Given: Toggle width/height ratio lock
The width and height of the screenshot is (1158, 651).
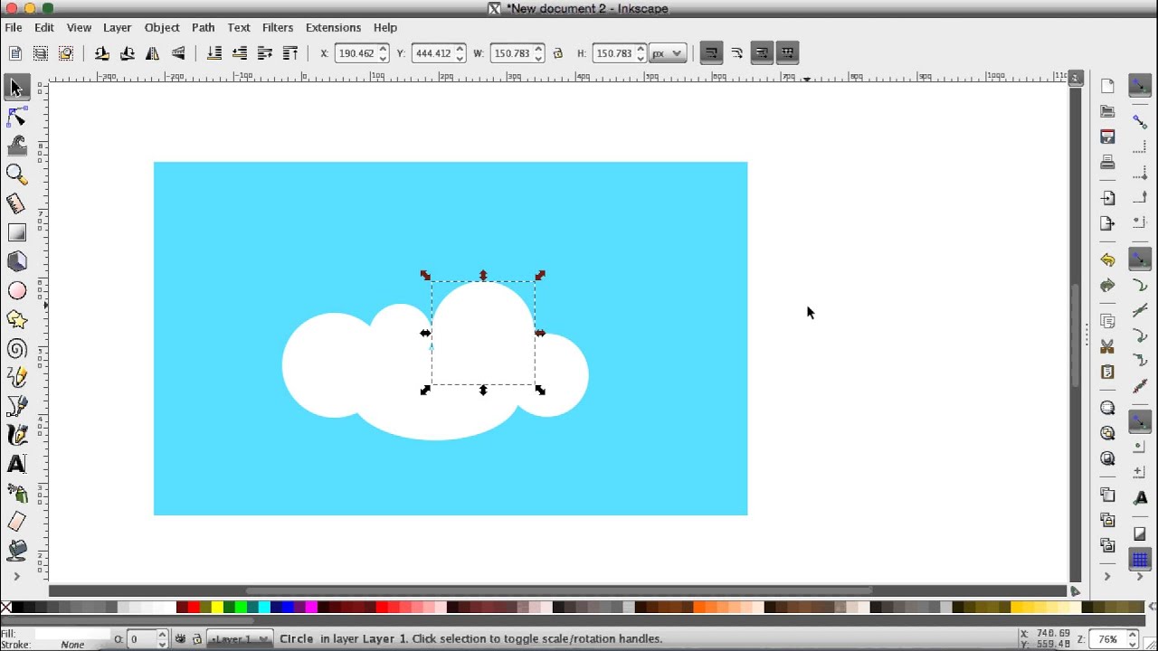Looking at the screenshot, I should (557, 53).
